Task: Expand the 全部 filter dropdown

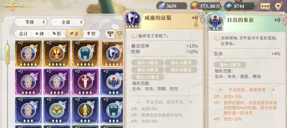Action: [67, 22]
